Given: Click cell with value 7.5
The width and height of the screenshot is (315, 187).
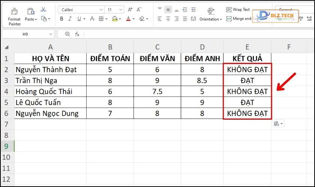Looking at the screenshot, I should [157, 91].
